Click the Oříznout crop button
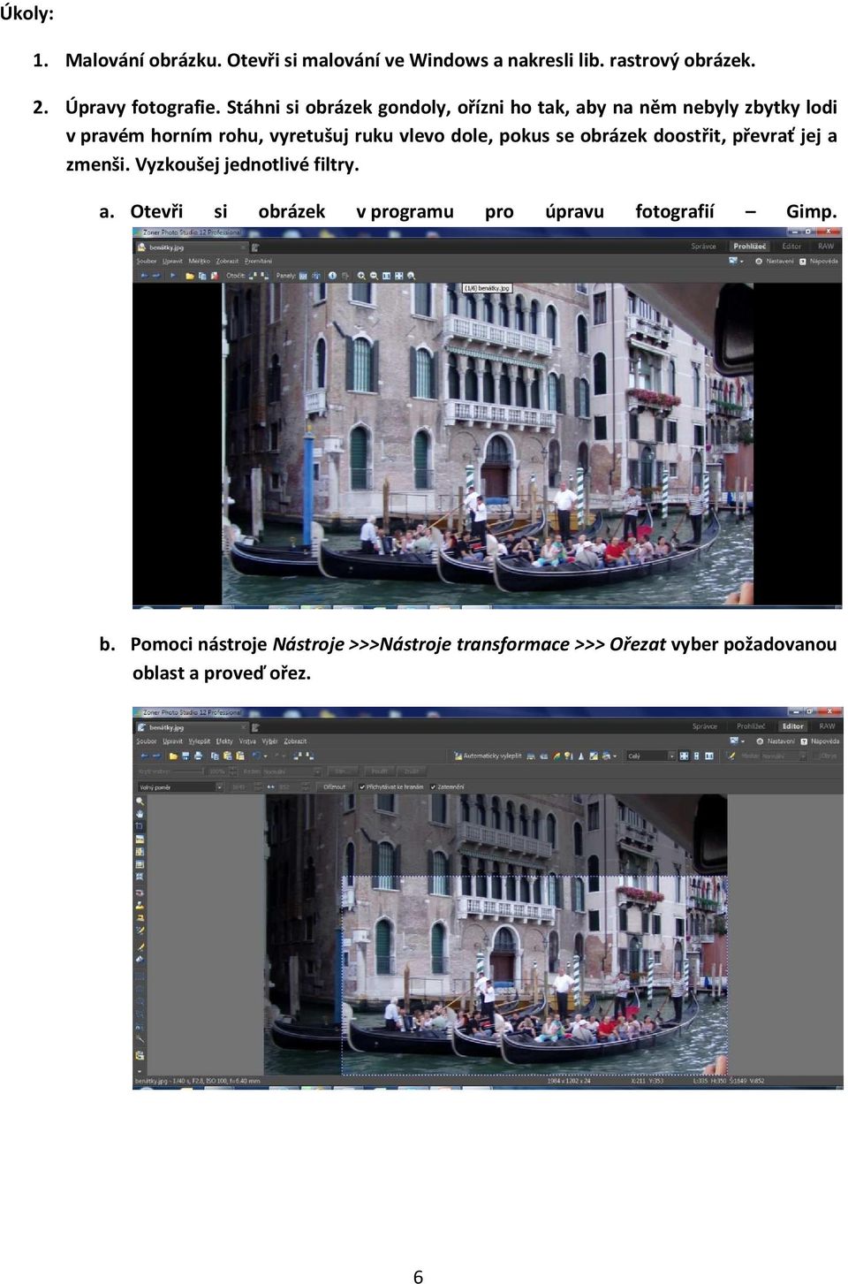 coord(335,786)
